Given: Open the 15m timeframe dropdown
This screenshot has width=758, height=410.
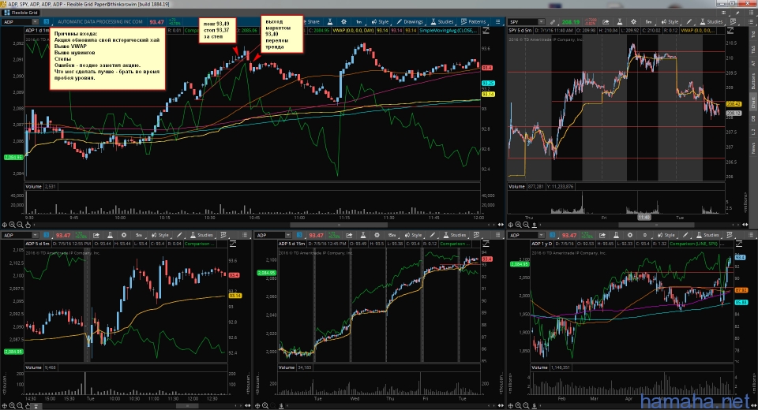Looking at the screenshot, I should (392, 235).
